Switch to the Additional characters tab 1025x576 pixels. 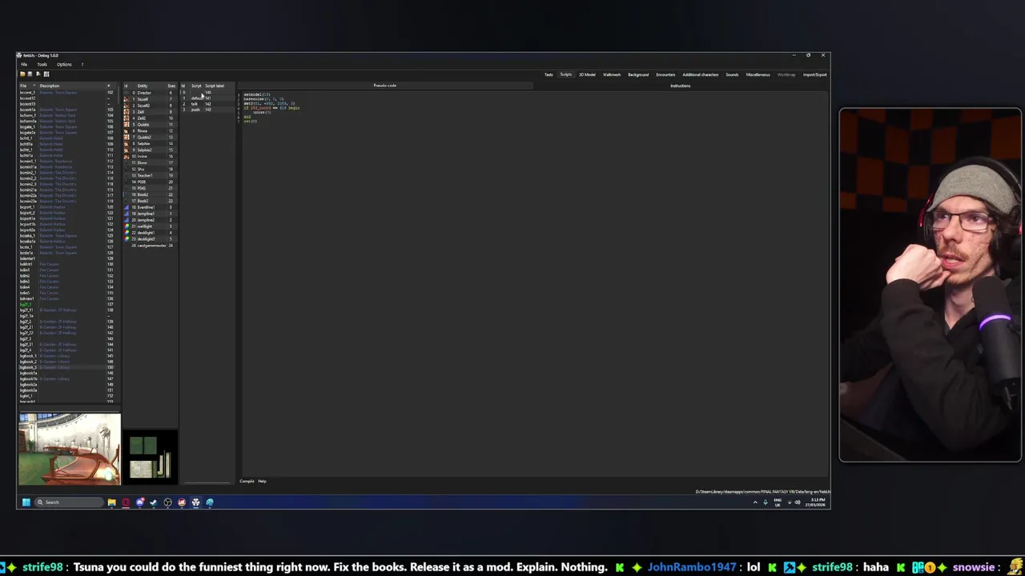pyautogui.click(x=701, y=74)
